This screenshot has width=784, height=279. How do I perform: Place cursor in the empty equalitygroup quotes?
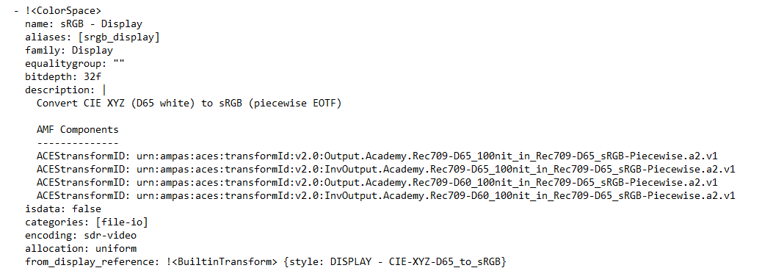tap(118, 63)
